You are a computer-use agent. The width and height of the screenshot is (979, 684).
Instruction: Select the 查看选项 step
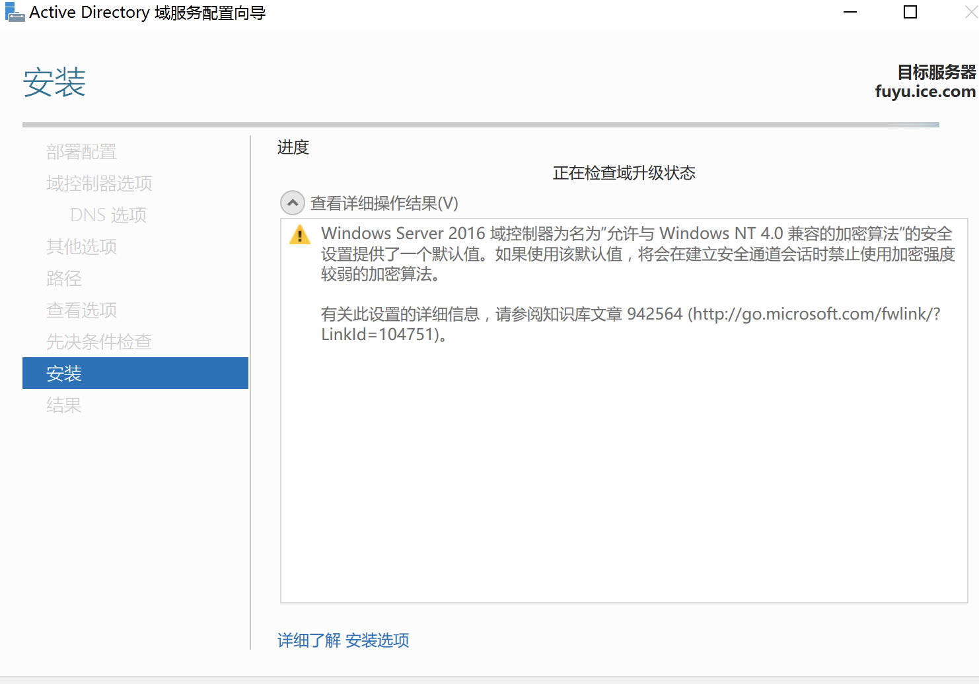(x=81, y=310)
